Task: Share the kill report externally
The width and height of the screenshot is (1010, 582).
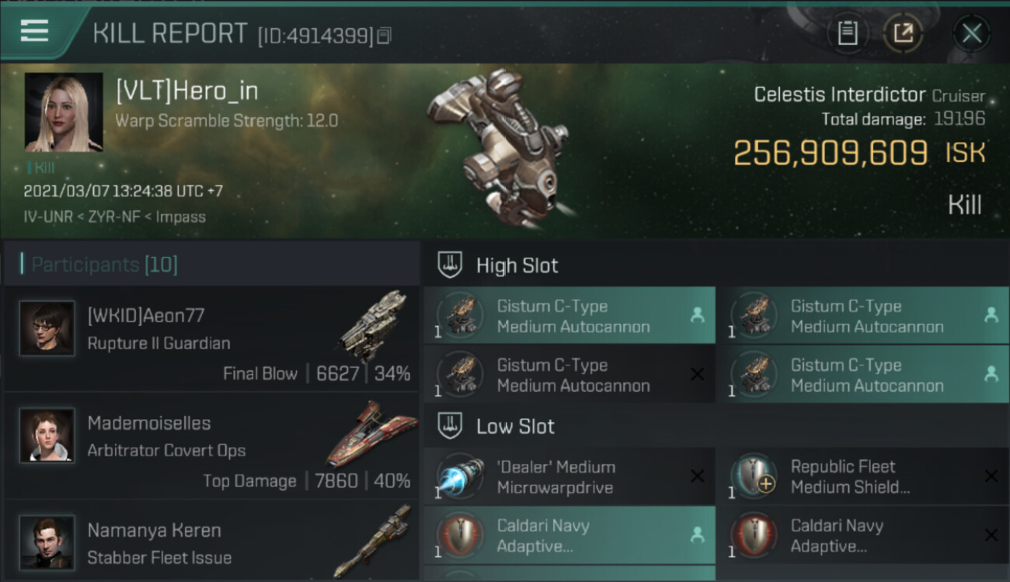Action: click(x=903, y=33)
